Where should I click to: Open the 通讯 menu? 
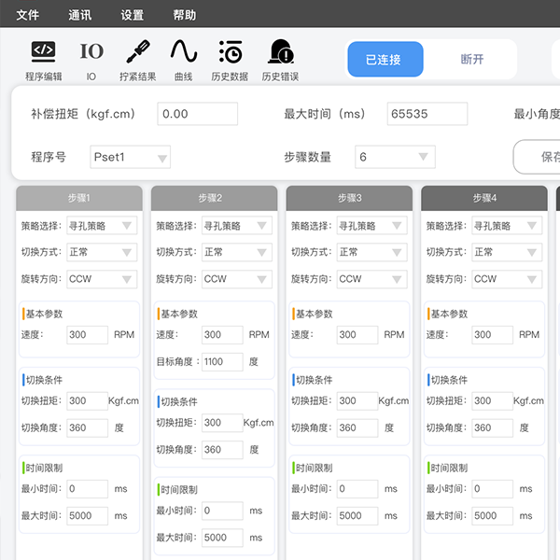coord(79,15)
